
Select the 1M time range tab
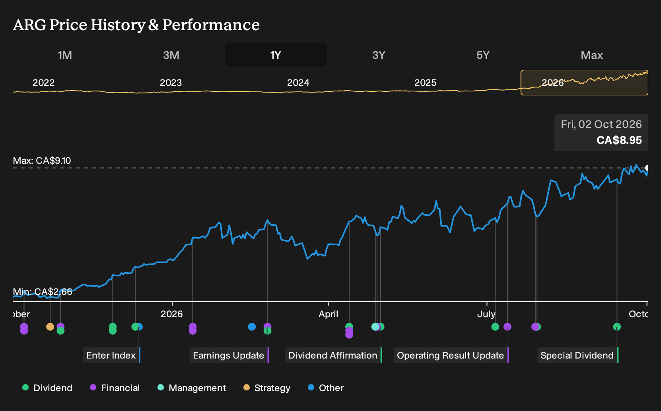coord(65,55)
